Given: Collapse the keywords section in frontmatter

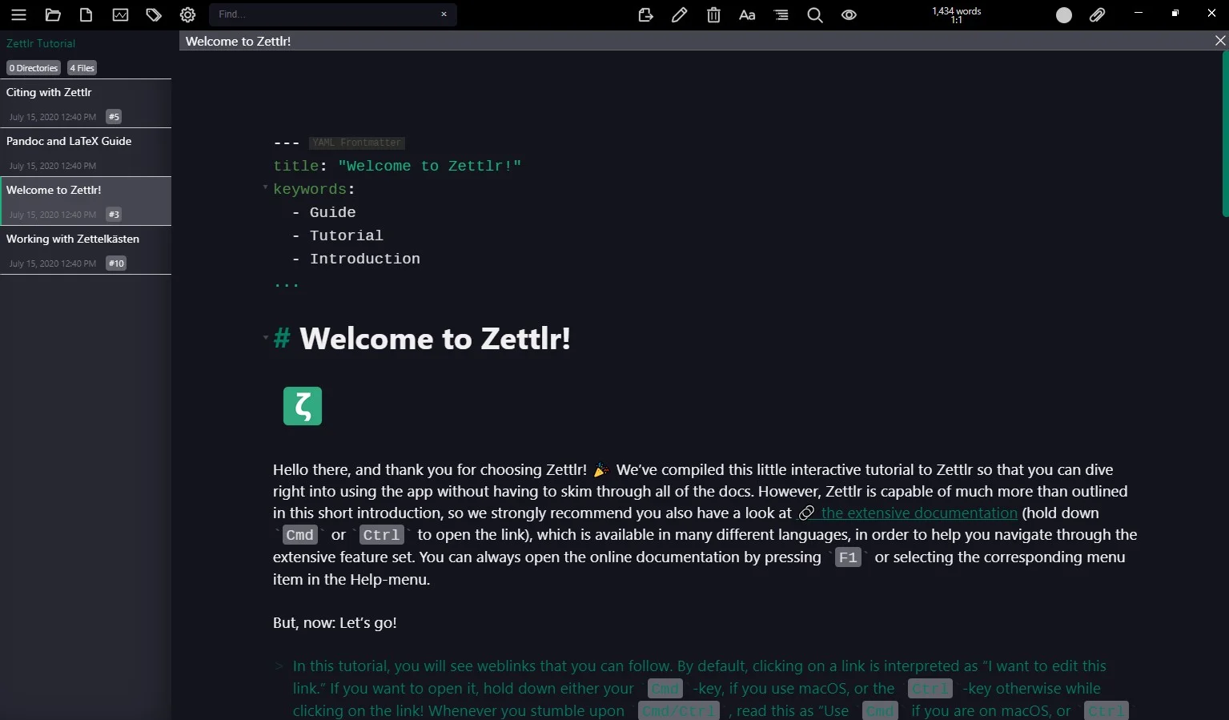Looking at the screenshot, I should click(265, 188).
